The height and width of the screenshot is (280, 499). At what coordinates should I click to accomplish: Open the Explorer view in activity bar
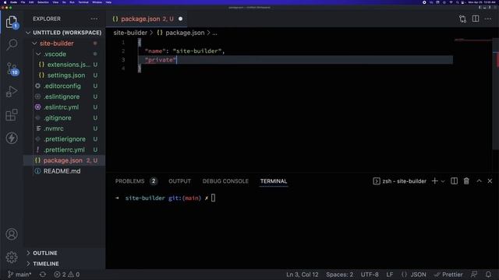pos(12,23)
